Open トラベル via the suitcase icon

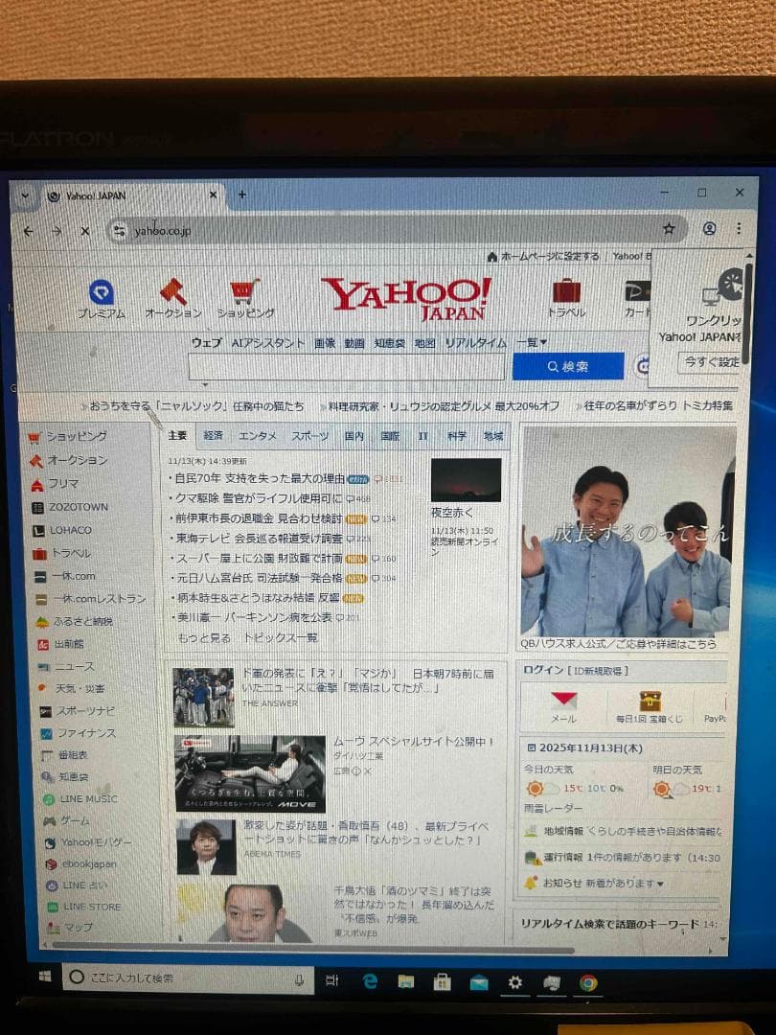pos(565,292)
